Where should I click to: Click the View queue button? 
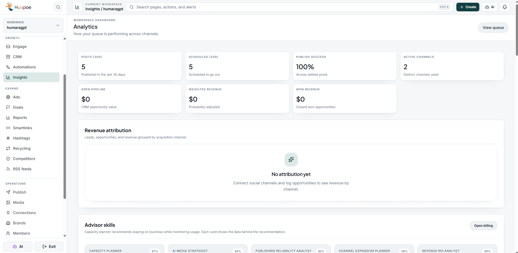pyautogui.click(x=493, y=28)
